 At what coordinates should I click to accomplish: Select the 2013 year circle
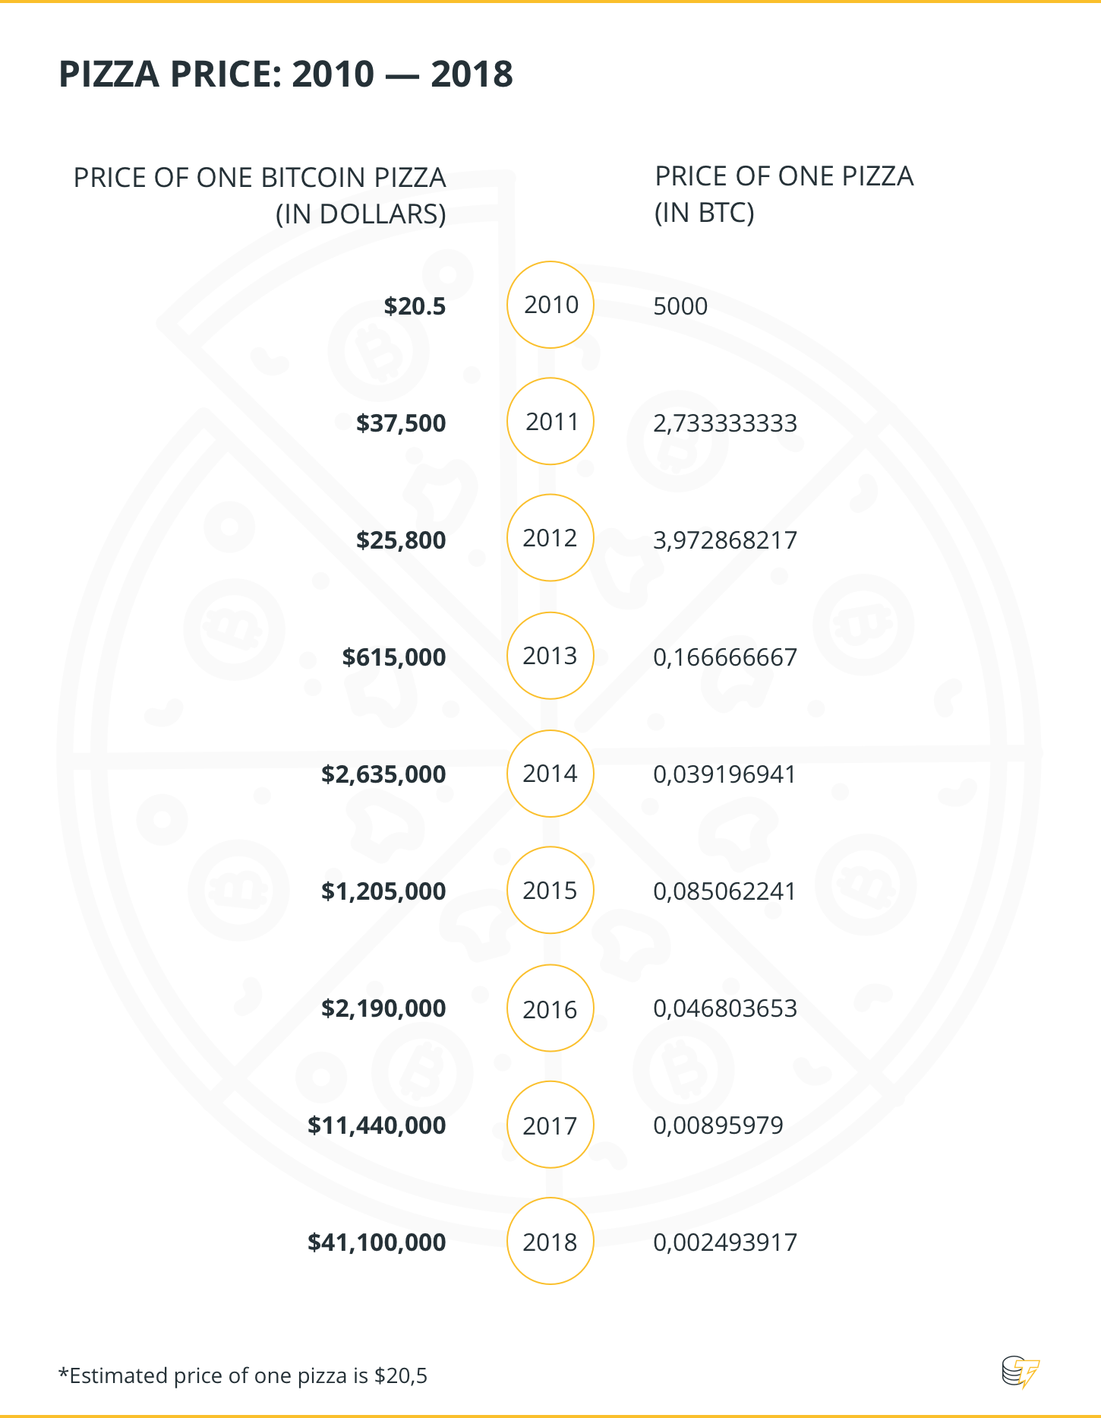pyautogui.click(x=550, y=656)
